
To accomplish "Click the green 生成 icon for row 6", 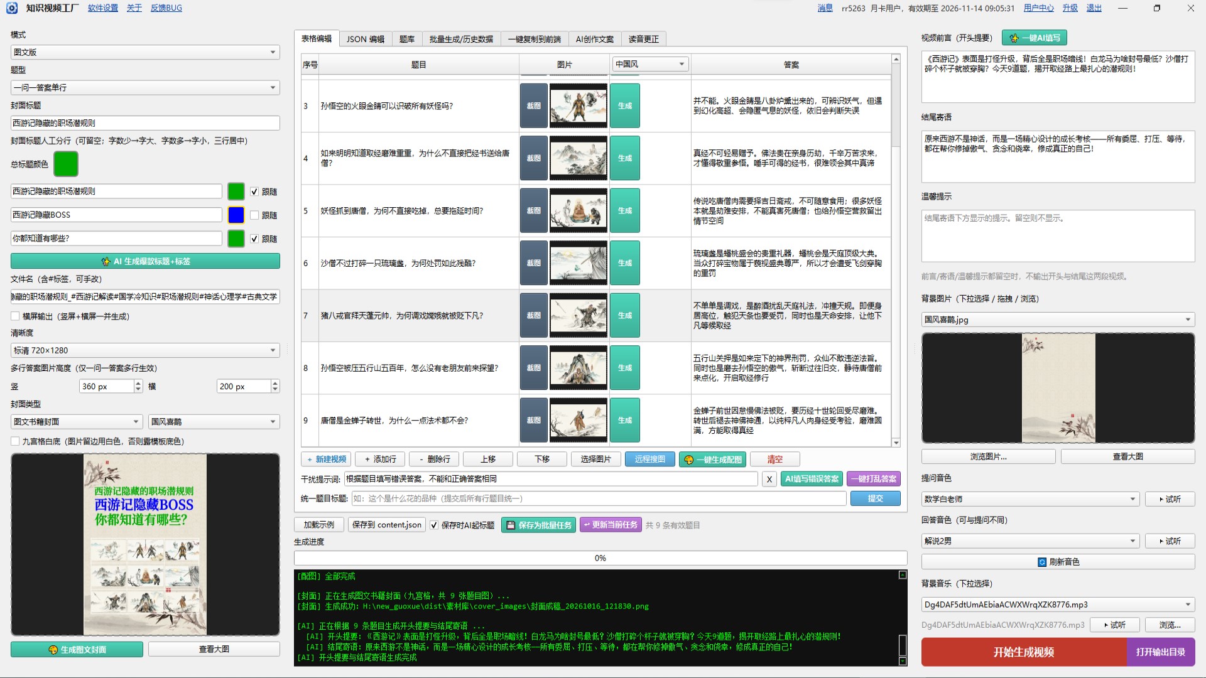I will coord(624,263).
